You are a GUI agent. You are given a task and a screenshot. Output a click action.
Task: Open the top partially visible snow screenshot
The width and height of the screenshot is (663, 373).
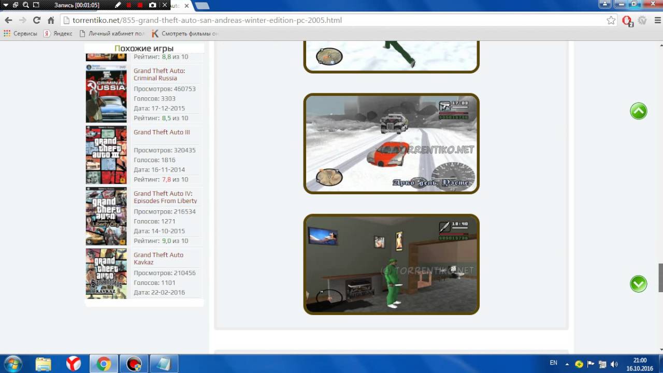point(391,56)
